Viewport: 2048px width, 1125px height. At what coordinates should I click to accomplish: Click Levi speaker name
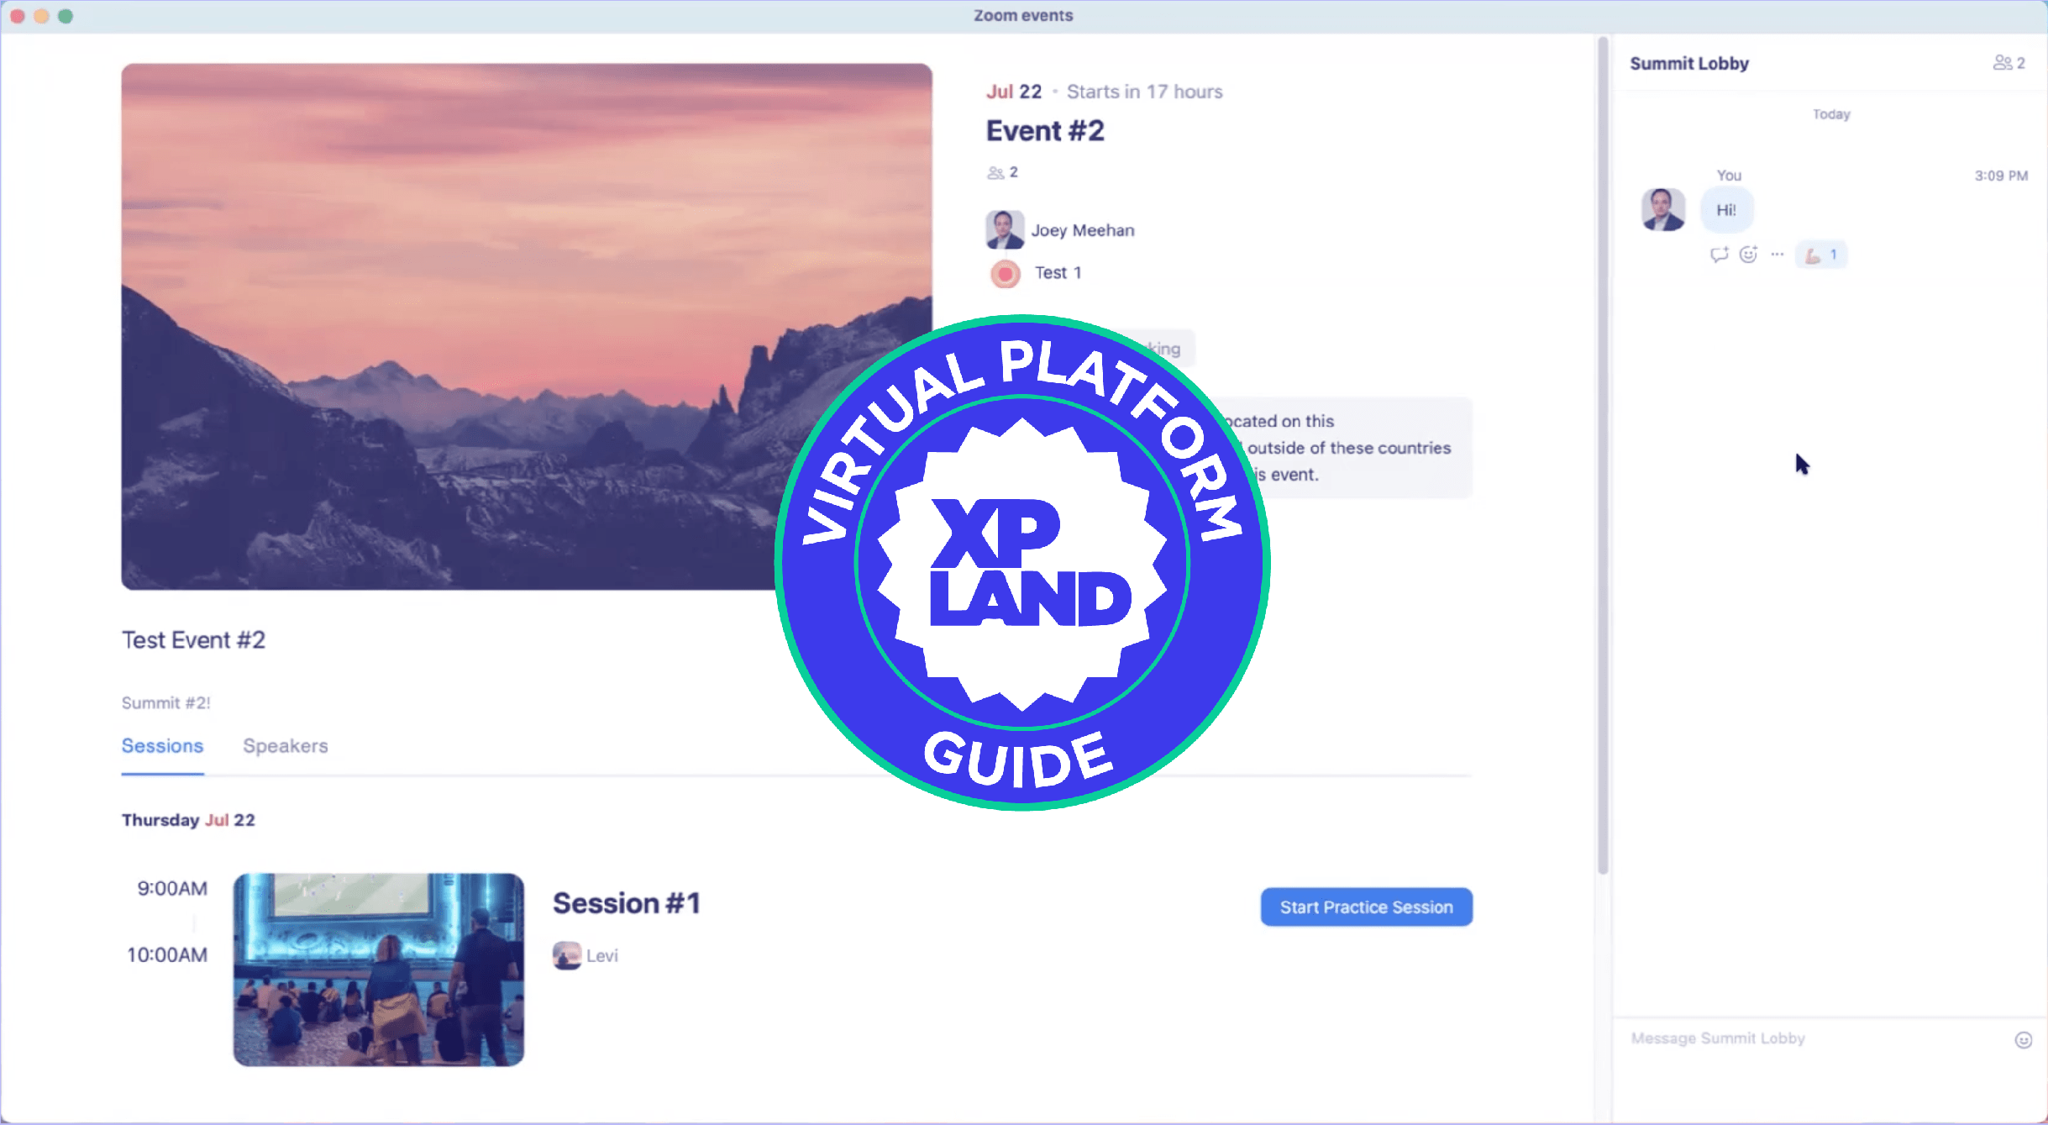pyautogui.click(x=602, y=955)
